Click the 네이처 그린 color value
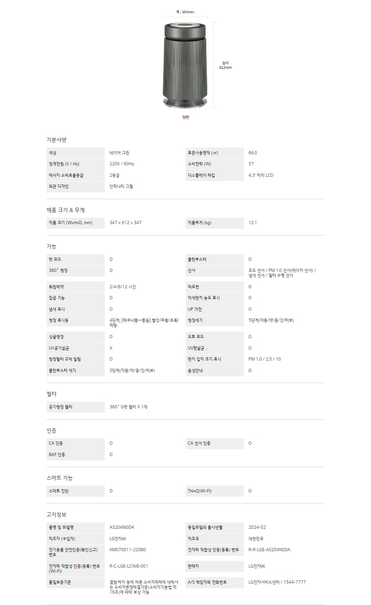 tap(119, 153)
